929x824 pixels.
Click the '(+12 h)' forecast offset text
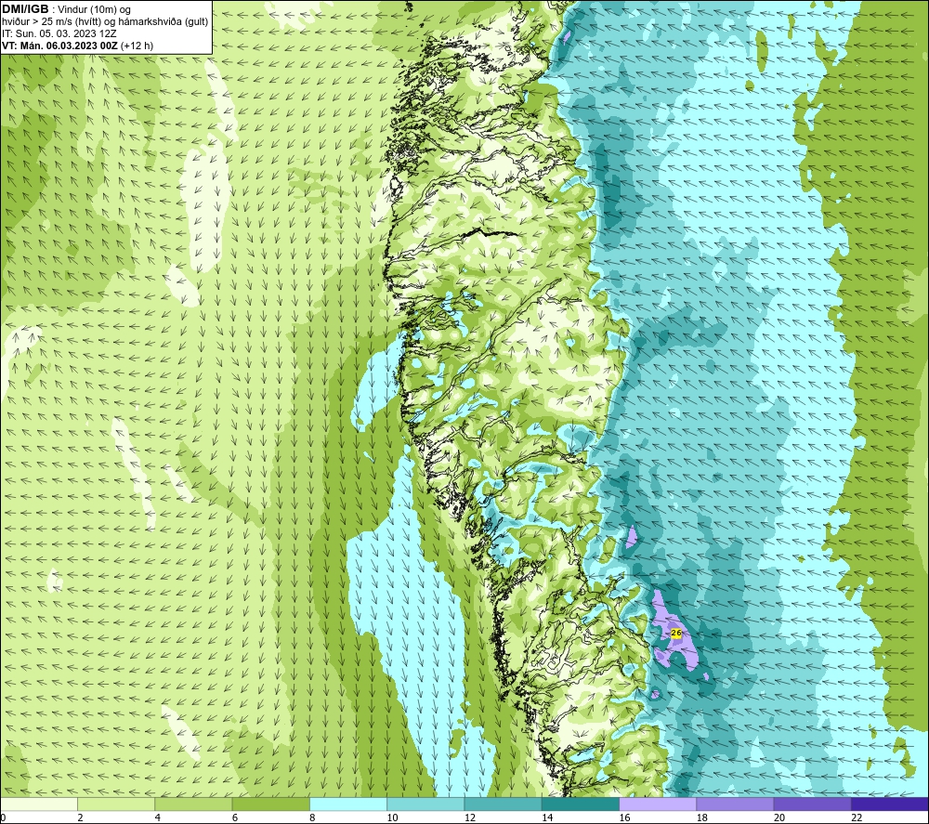137,46
